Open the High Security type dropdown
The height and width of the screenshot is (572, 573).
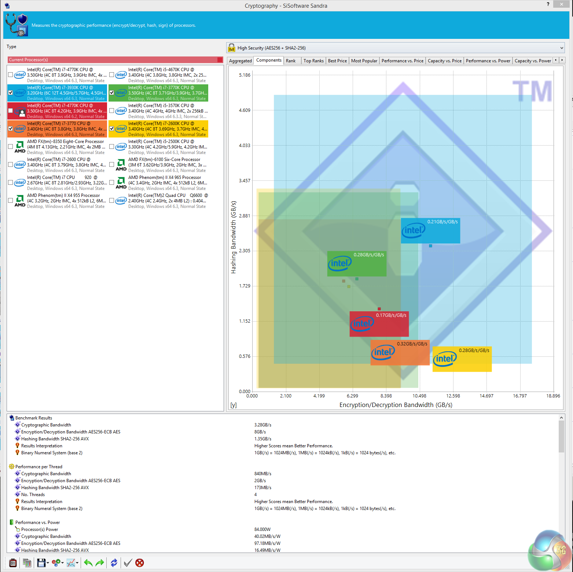396,48
